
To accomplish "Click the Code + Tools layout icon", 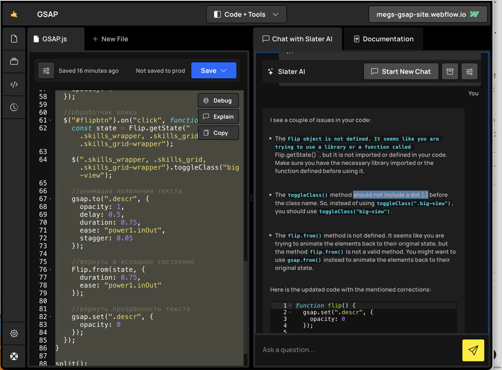I will pyautogui.click(x=218, y=14).
